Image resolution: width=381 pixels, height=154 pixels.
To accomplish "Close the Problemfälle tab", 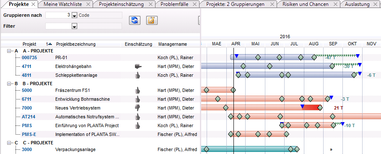I will coord(194,4).
